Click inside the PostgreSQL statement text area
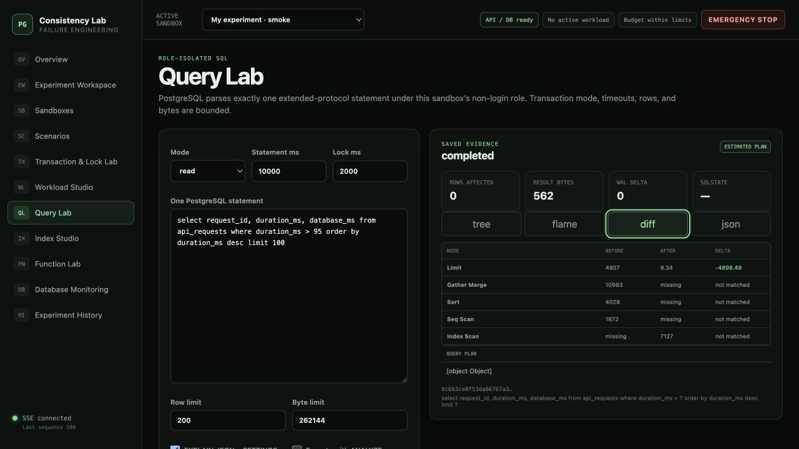This screenshot has width=799, height=449. click(x=289, y=296)
